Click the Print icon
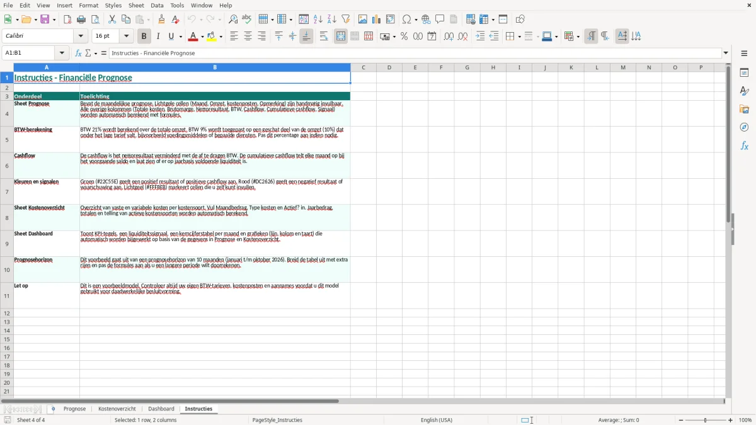 point(81,20)
